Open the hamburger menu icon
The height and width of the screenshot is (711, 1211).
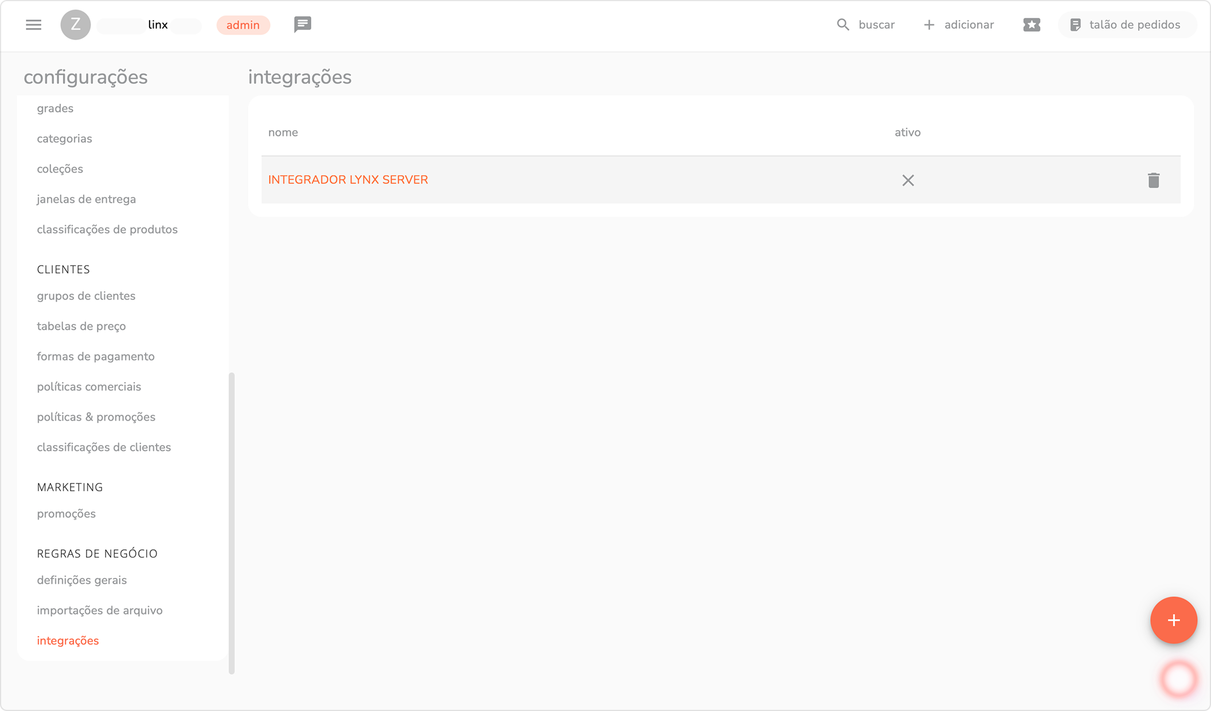(x=33, y=25)
